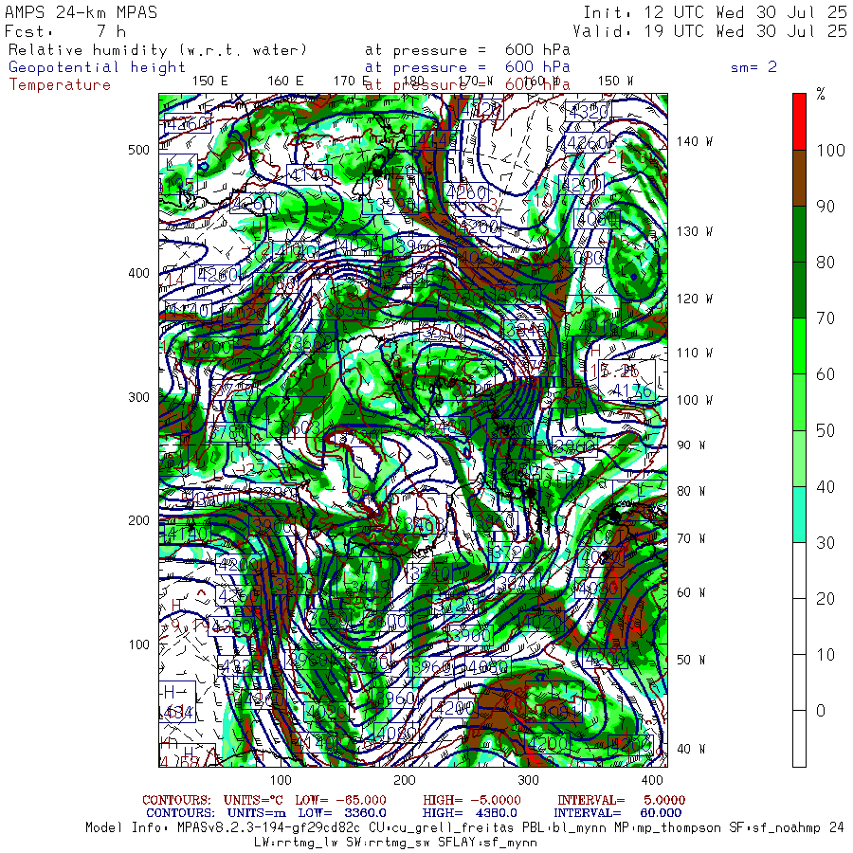Click the blue 'INTERVAL= 60.000' text

[x=617, y=813]
